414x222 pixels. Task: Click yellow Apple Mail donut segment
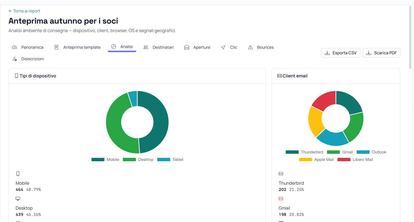(315, 121)
